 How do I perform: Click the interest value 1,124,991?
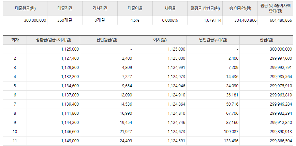click(177, 68)
